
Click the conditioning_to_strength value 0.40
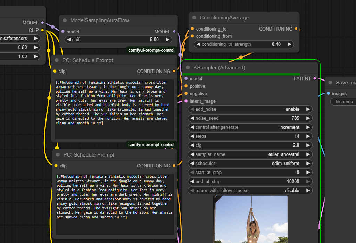tap(276, 44)
